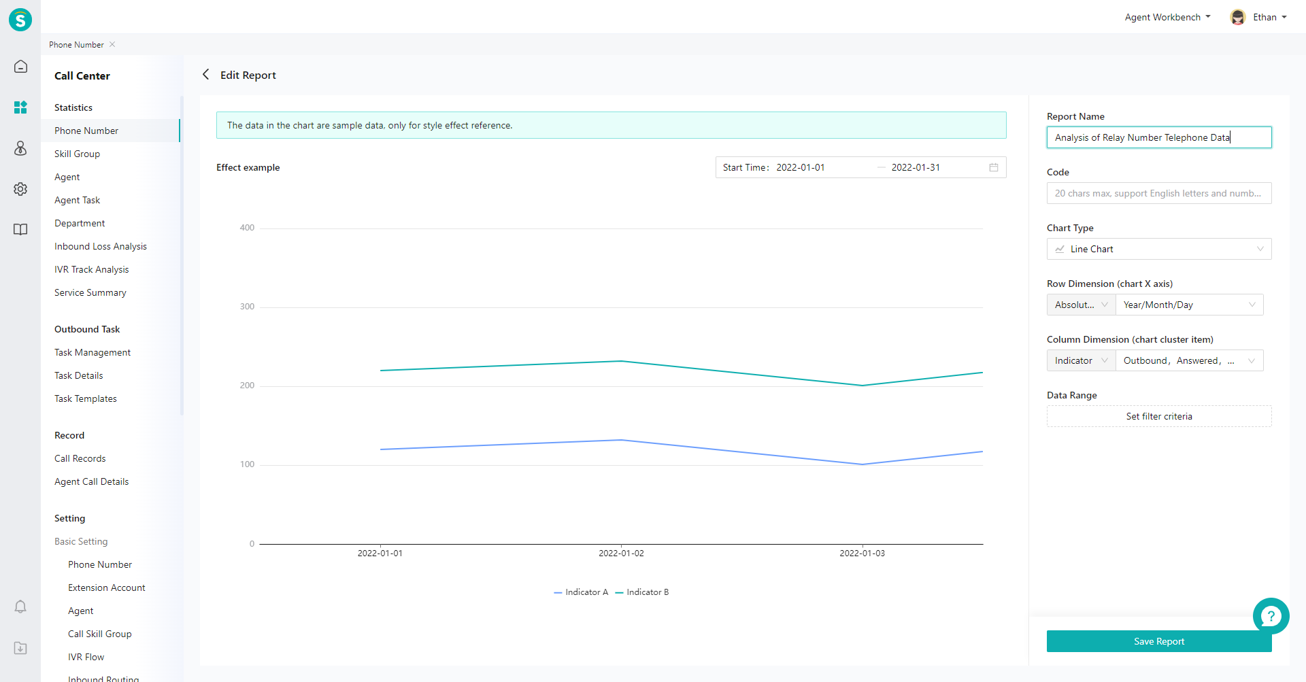Click Ethan's avatar picture
1306x682 pixels.
tap(1238, 17)
